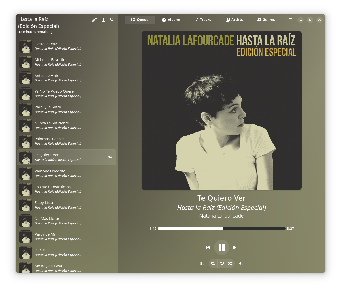Play 'Estoy Lista' from queue

pyautogui.click(x=67, y=205)
